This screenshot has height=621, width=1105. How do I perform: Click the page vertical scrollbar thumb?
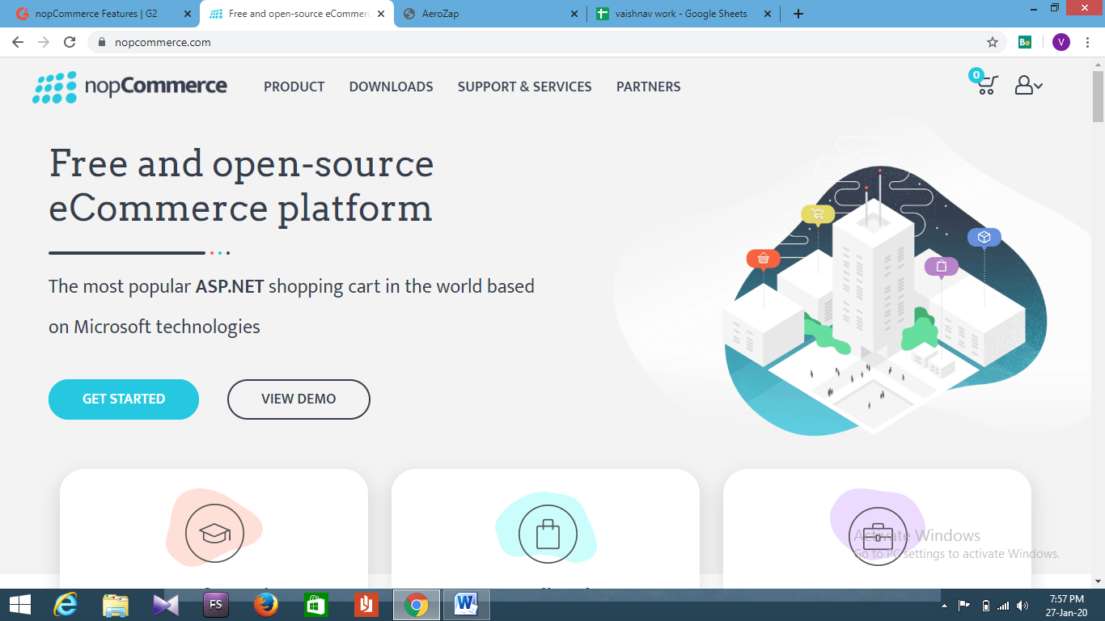1098,96
